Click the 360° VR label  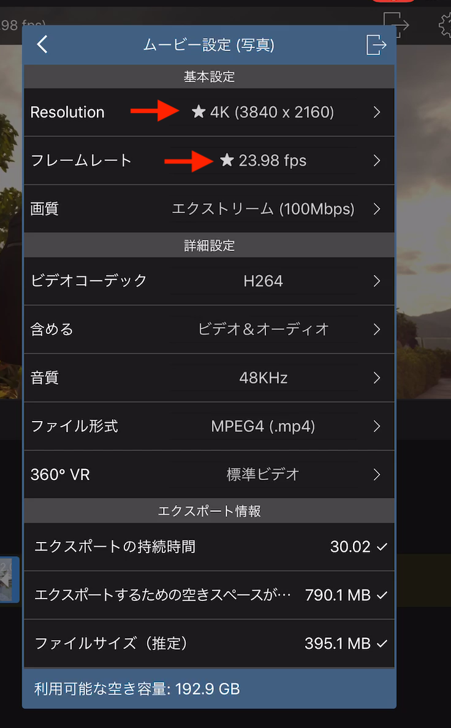60,474
